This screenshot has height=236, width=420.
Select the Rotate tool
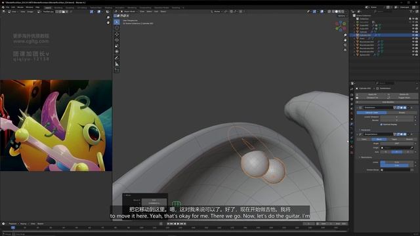point(117,40)
